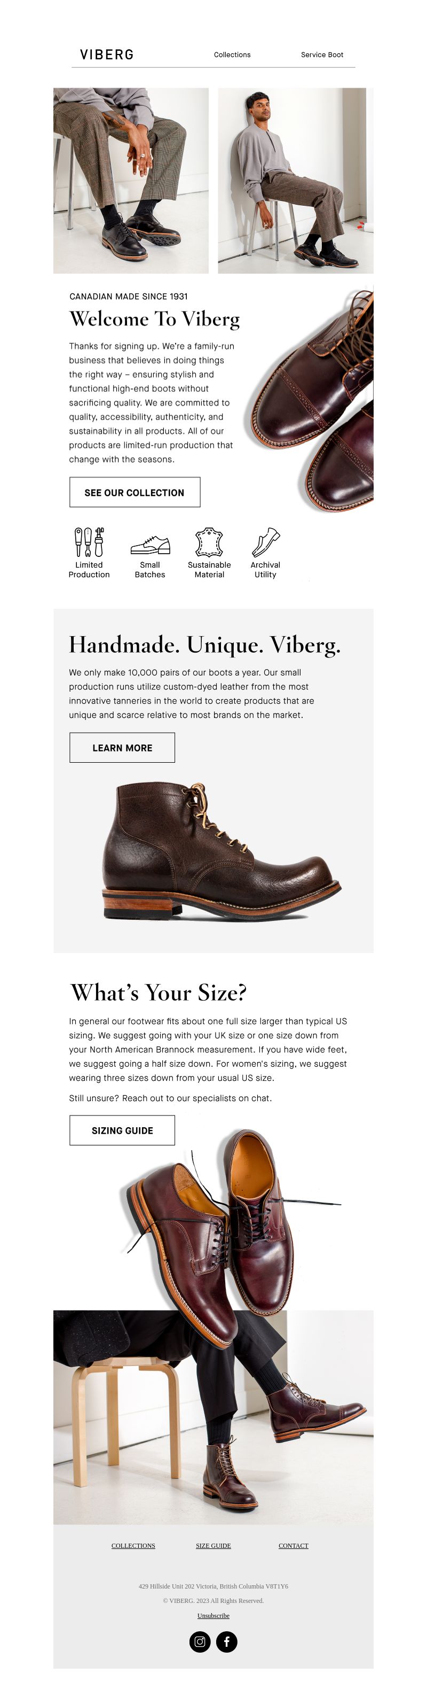
Task: Click the Archival Utility boot icon
Action: tap(265, 541)
